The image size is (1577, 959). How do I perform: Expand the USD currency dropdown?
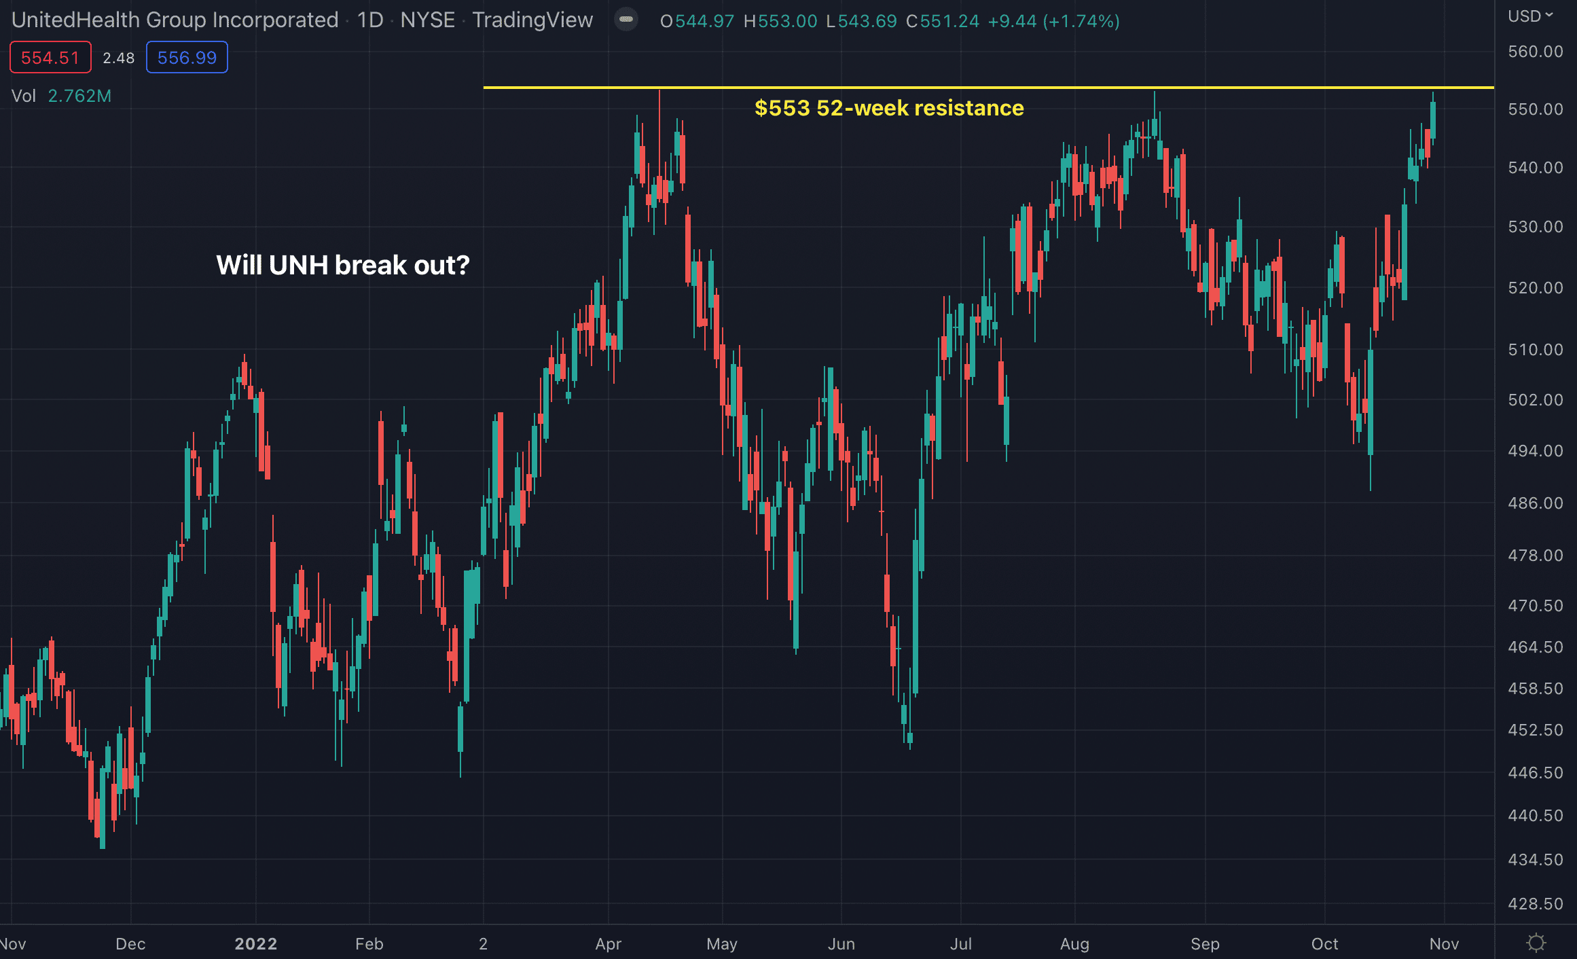[1530, 16]
